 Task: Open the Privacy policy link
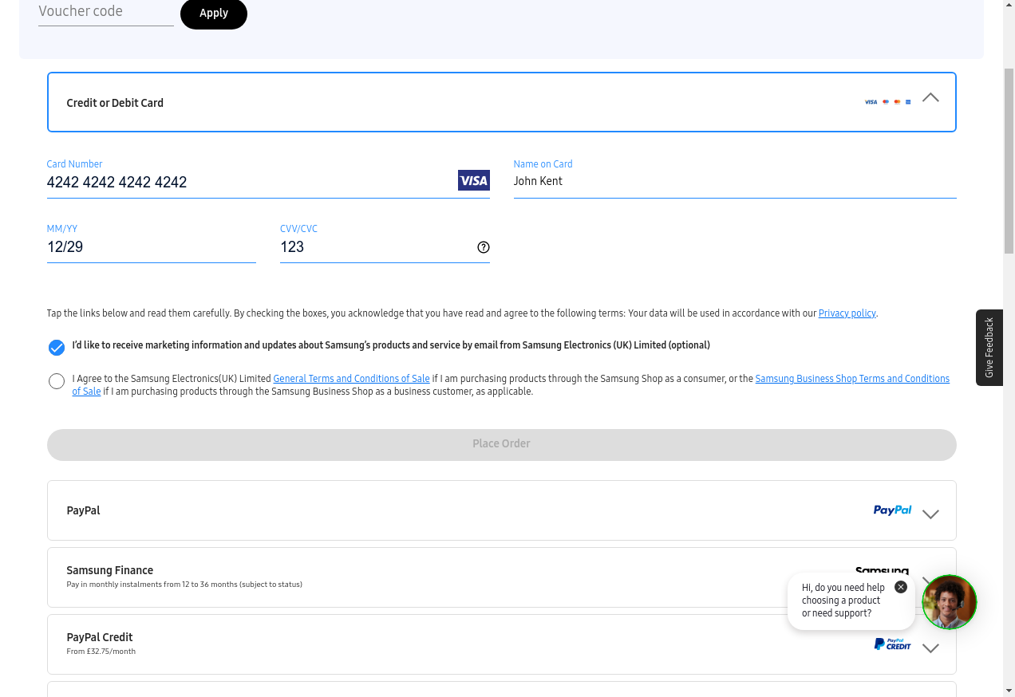847,313
